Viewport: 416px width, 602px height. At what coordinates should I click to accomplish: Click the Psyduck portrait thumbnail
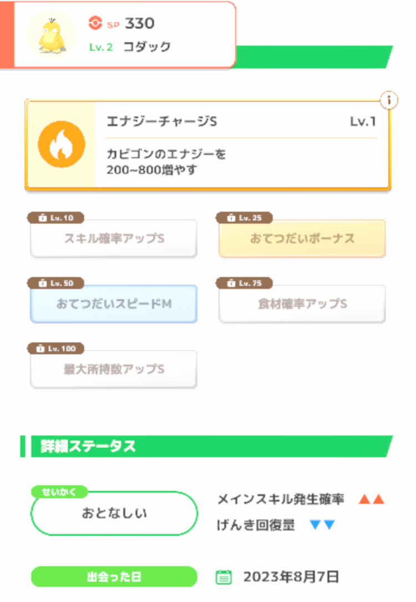52,34
